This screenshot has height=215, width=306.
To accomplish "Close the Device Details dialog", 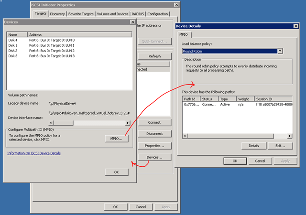I will pos(296,26).
